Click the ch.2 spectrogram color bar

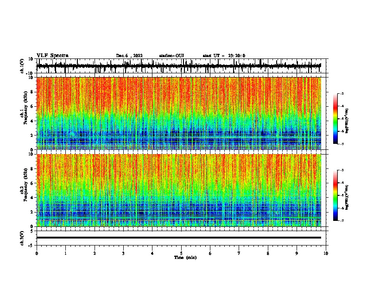click(335, 195)
